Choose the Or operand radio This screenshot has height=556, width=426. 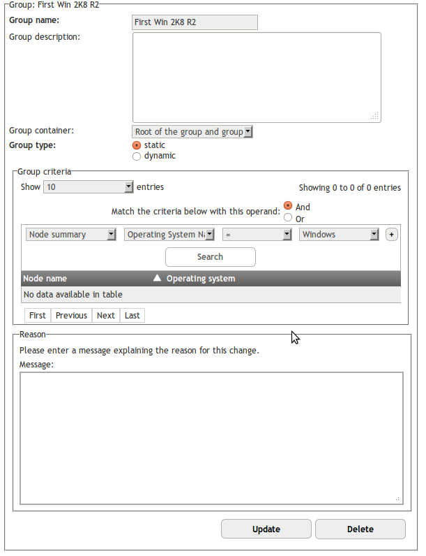(x=288, y=217)
